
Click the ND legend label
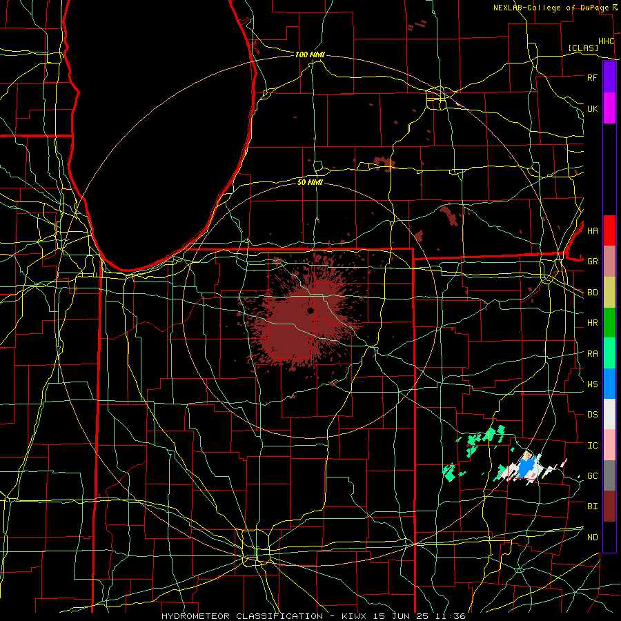[592, 537]
